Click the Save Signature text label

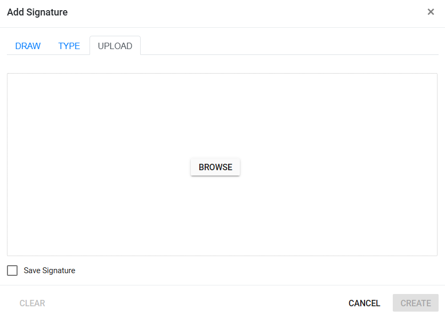tap(48, 270)
